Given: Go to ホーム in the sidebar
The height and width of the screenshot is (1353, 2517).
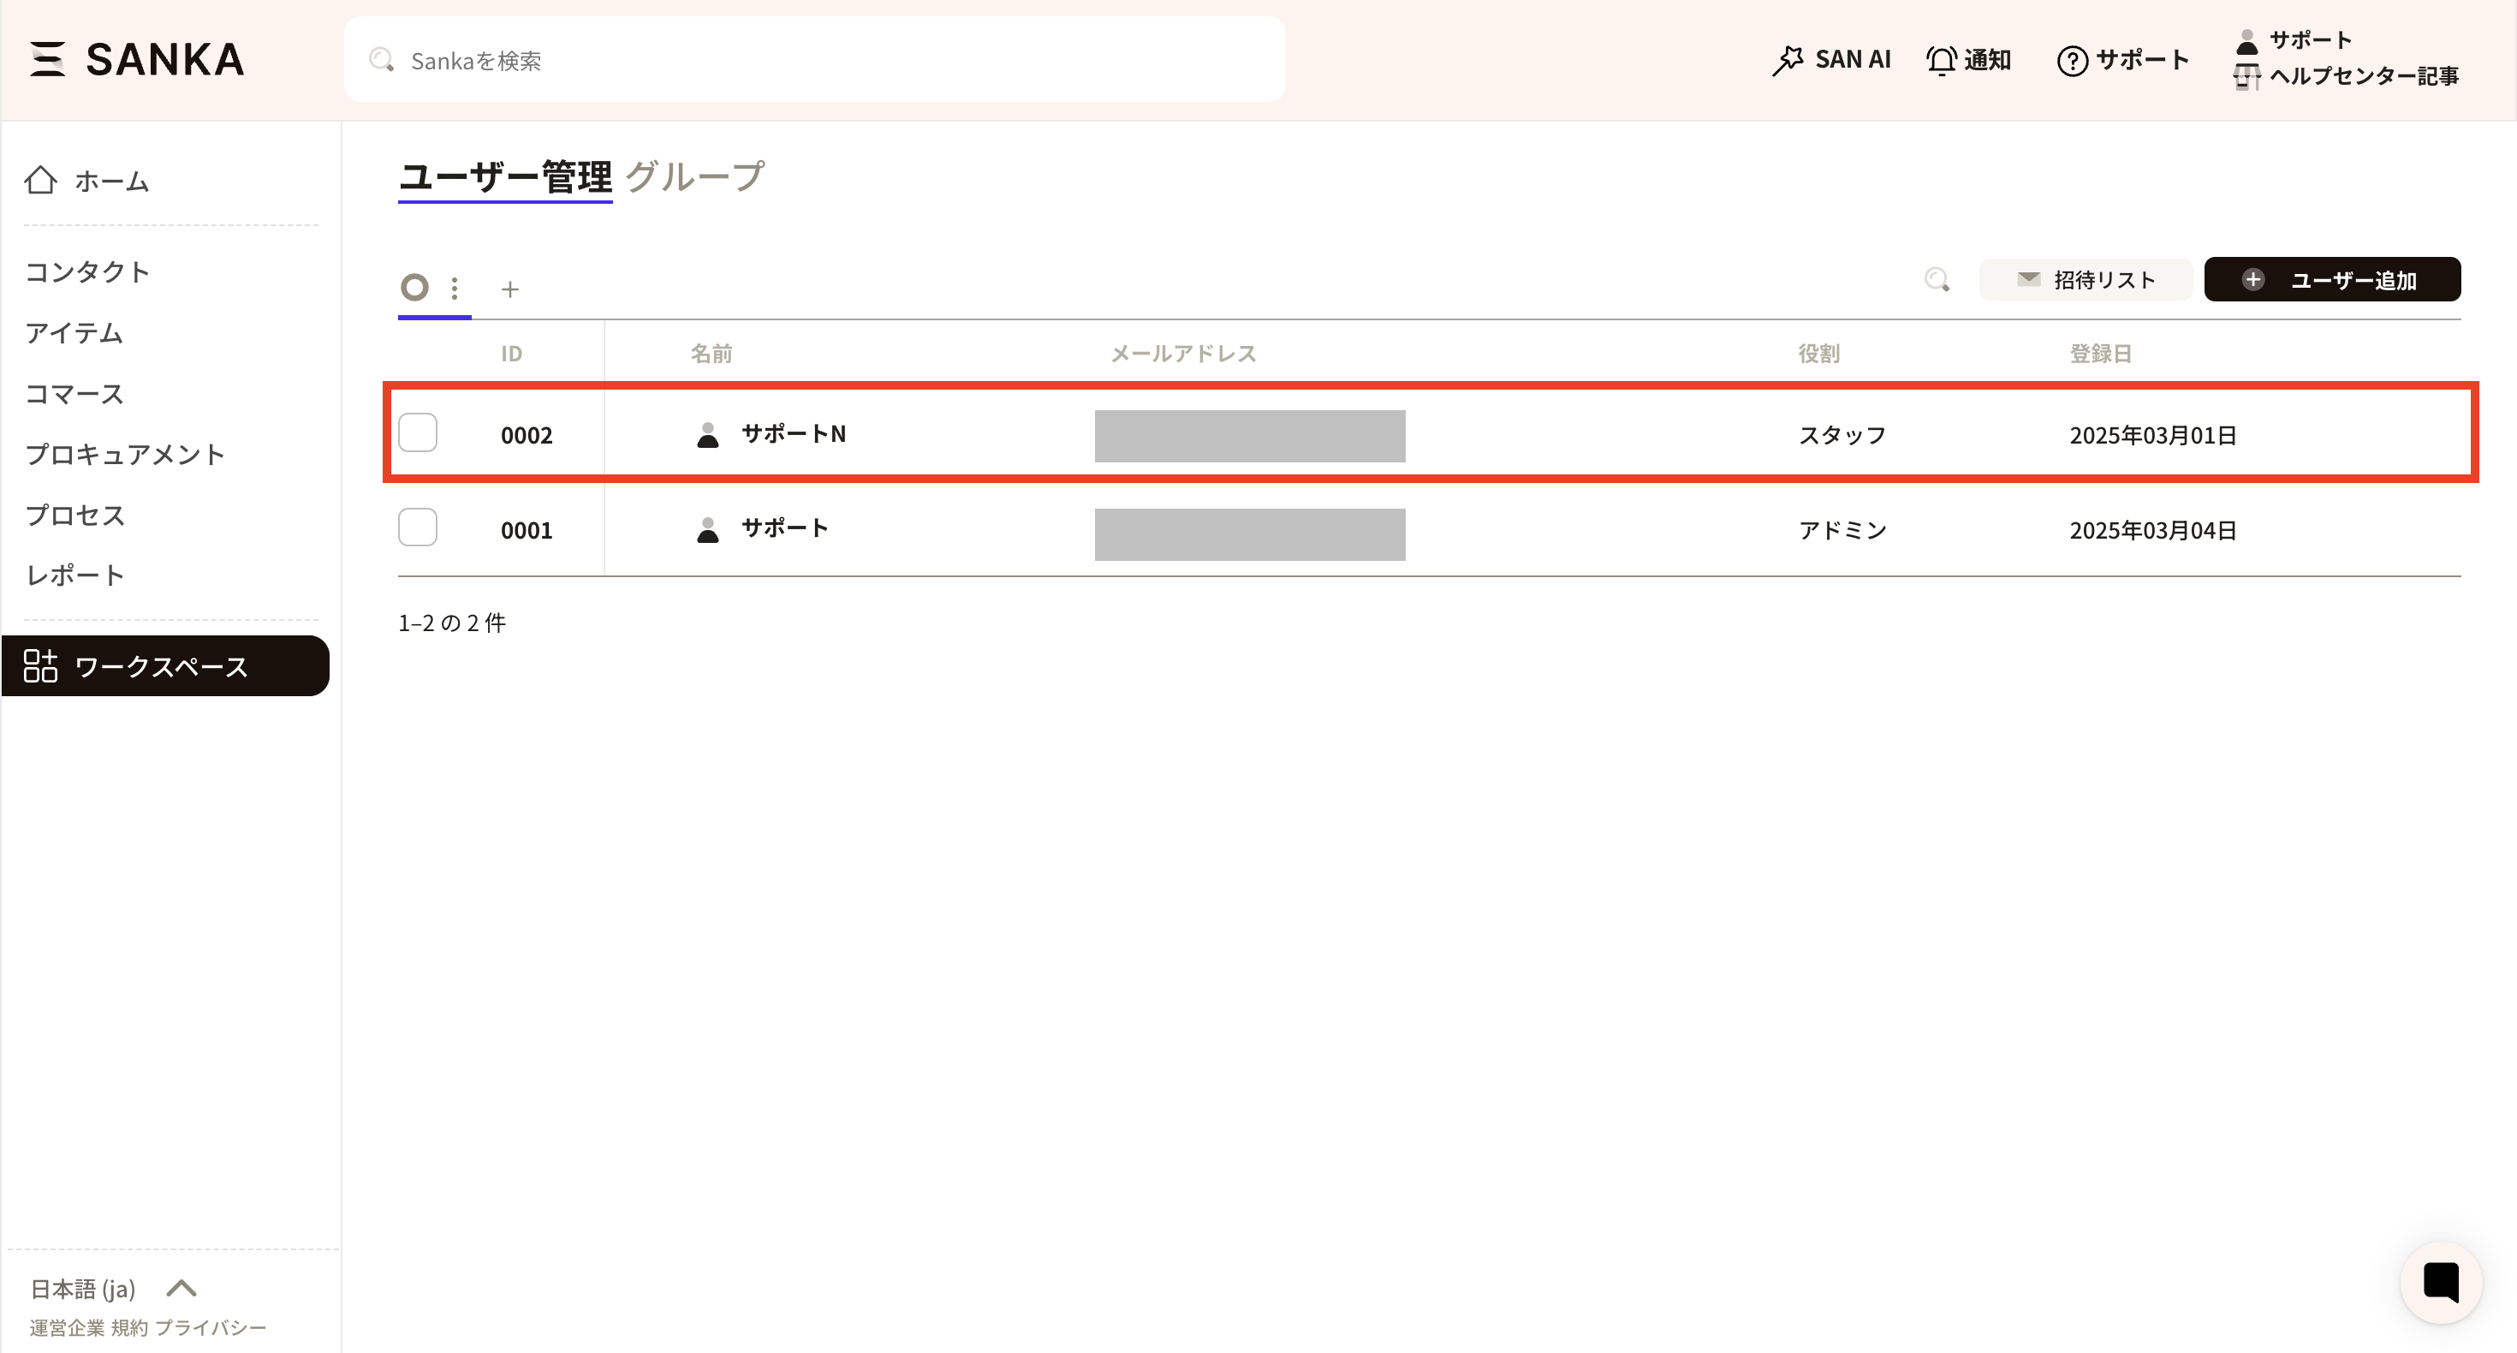Looking at the screenshot, I should pos(87,181).
